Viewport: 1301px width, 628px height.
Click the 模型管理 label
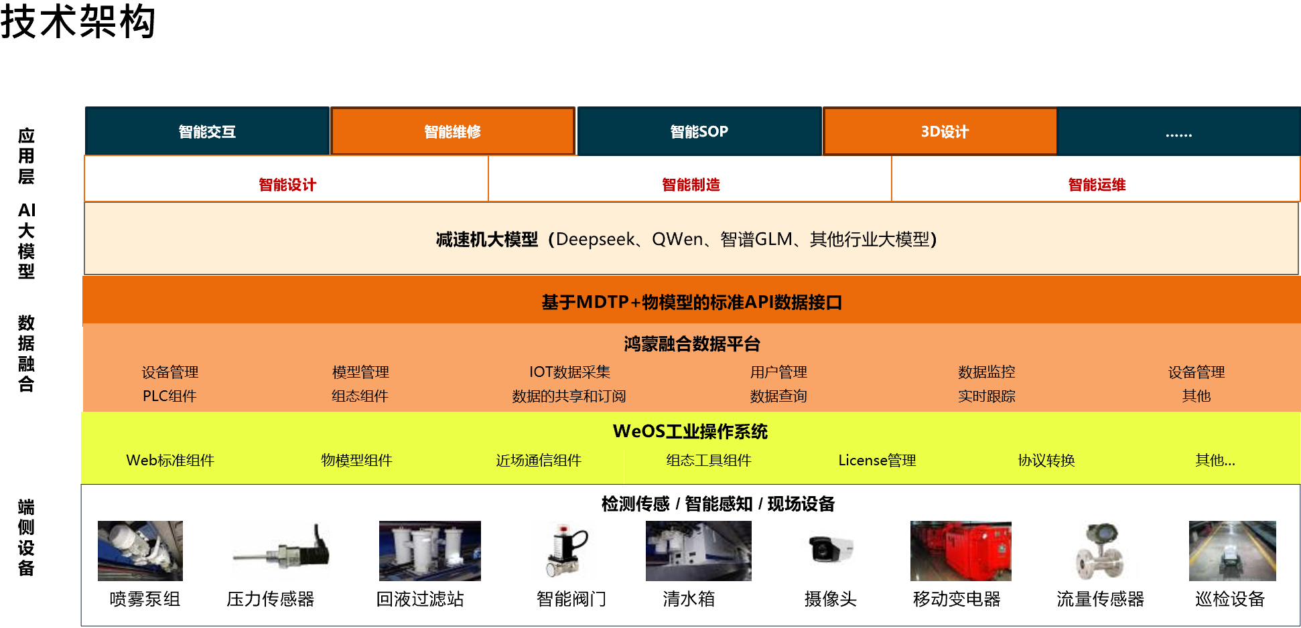(x=360, y=372)
